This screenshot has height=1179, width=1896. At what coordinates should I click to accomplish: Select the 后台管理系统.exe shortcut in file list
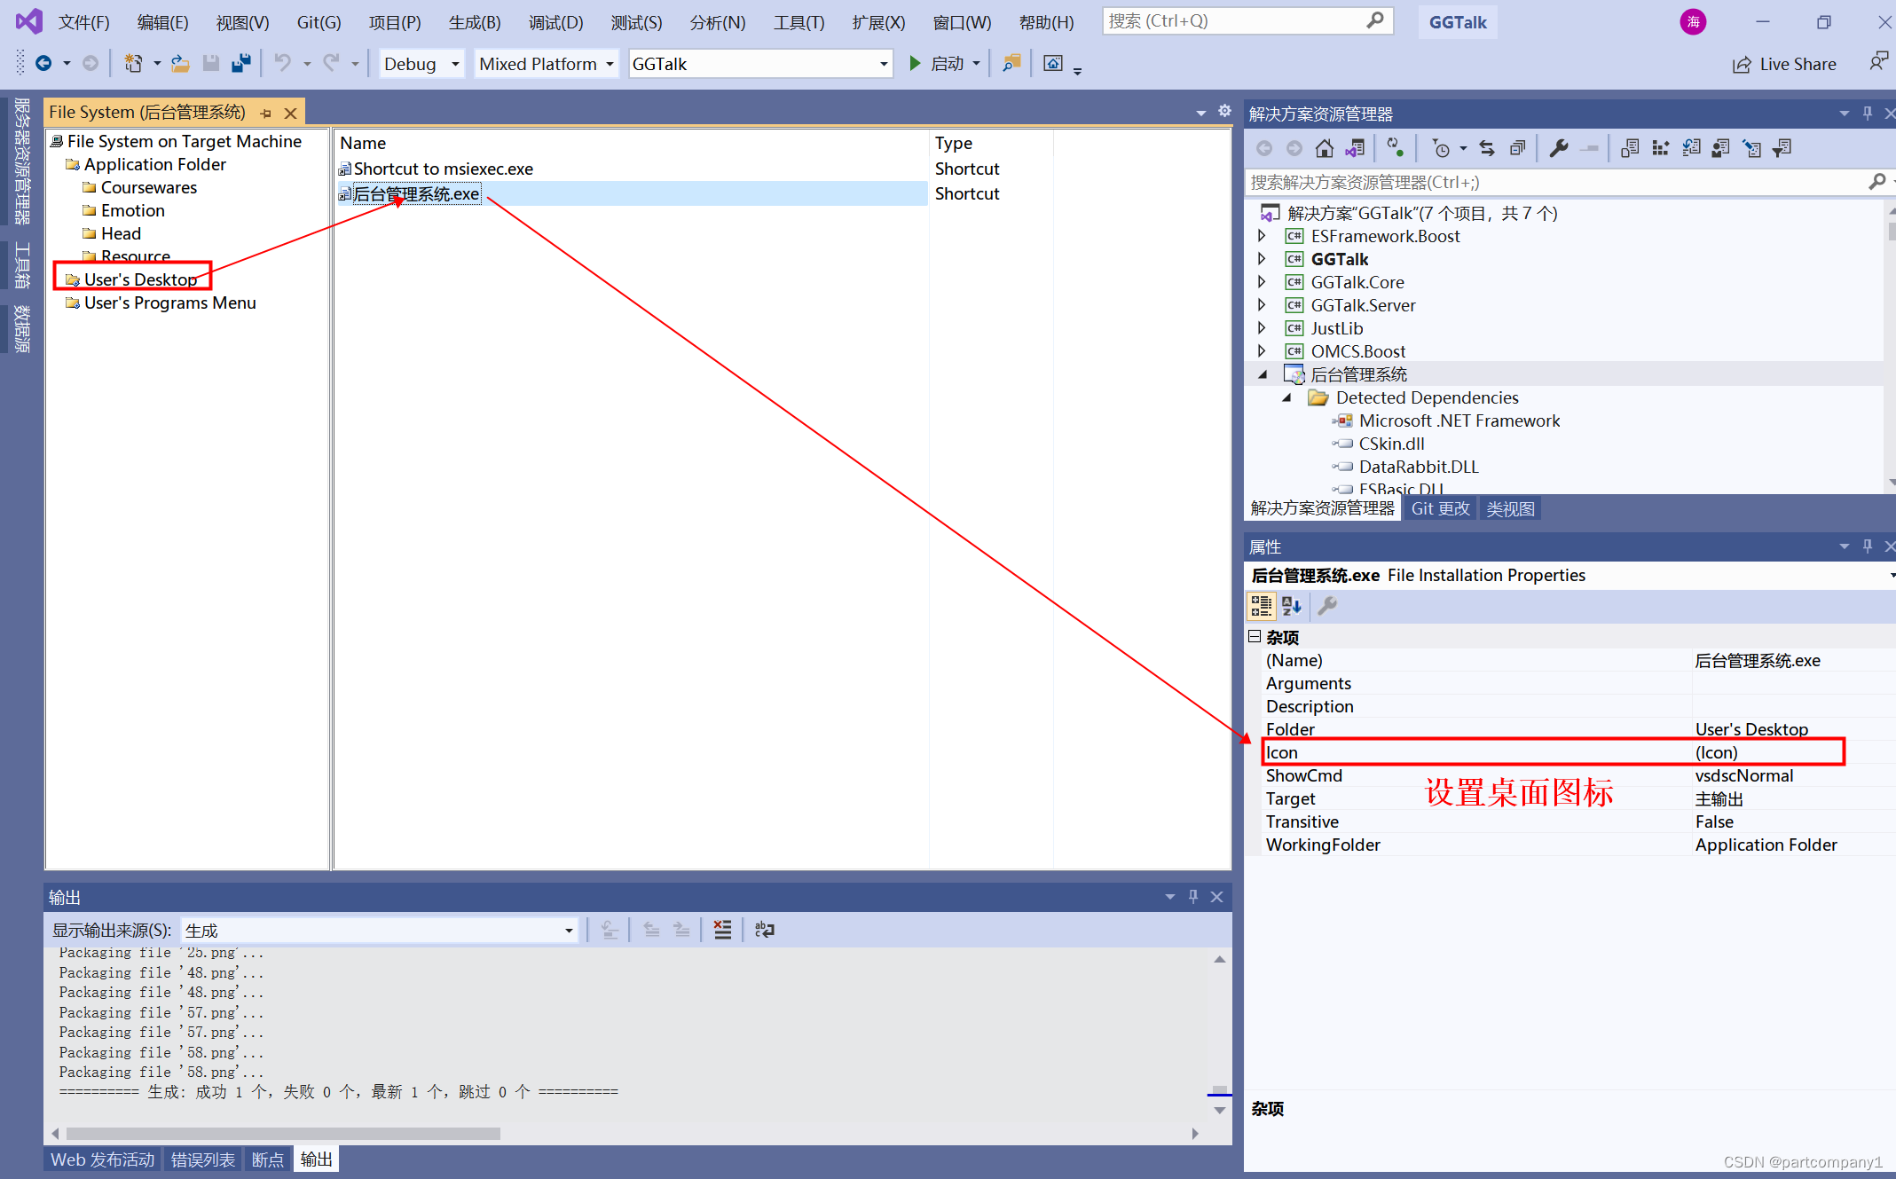click(x=416, y=193)
